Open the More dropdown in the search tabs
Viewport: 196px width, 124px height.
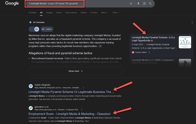105,13
